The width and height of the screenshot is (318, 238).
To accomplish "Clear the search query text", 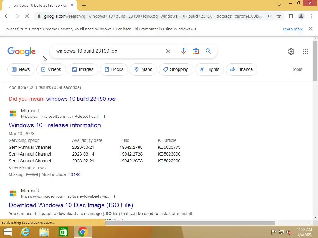I will click(168, 51).
